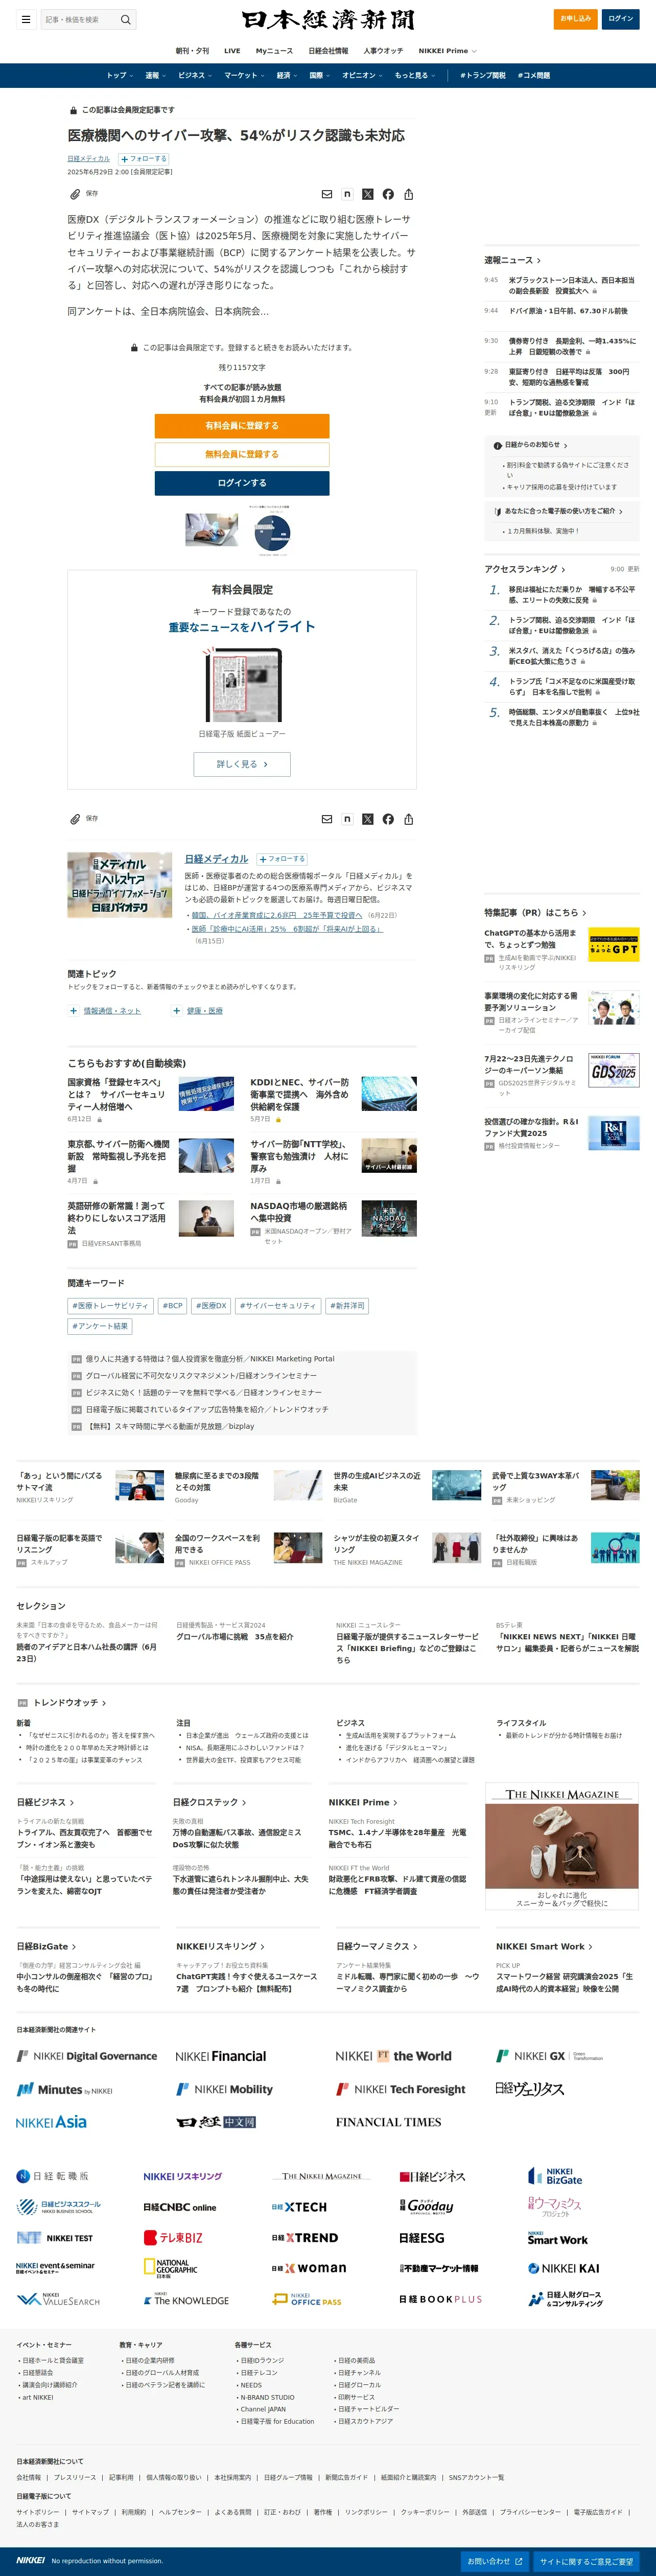Open the 日経会社情報 menu item
The height and width of the screenshot is (2576, 656).
[328, 51]
